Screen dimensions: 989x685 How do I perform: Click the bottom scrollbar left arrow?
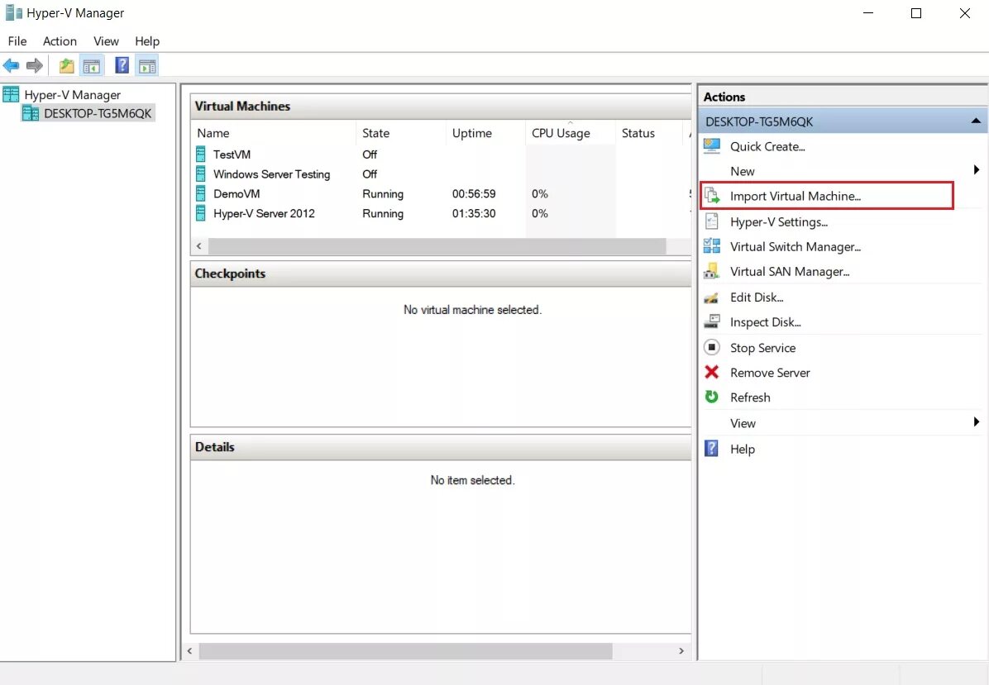coord(190,650)
